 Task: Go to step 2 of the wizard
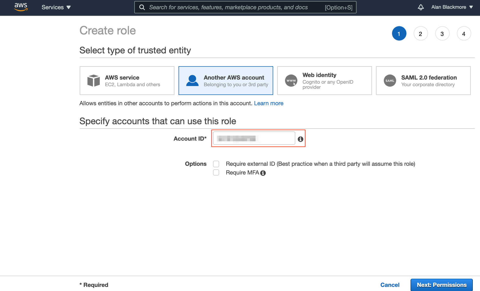coord(421,34)
